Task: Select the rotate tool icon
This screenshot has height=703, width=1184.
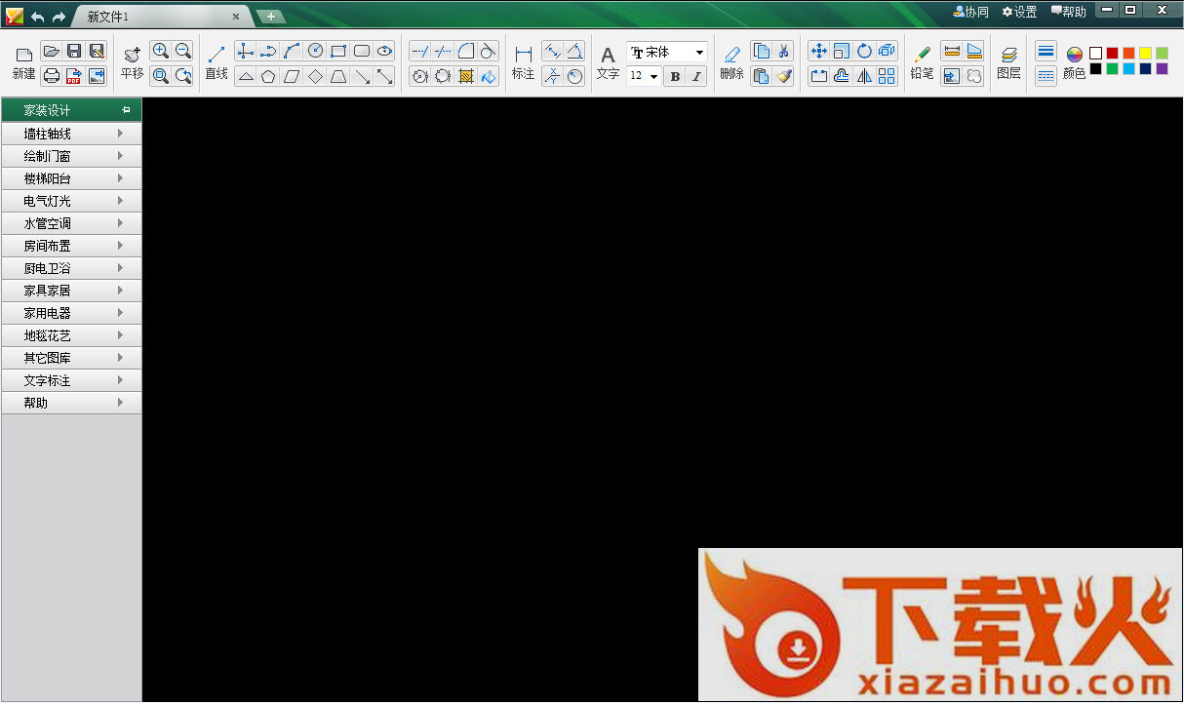Action: point(864,51)
